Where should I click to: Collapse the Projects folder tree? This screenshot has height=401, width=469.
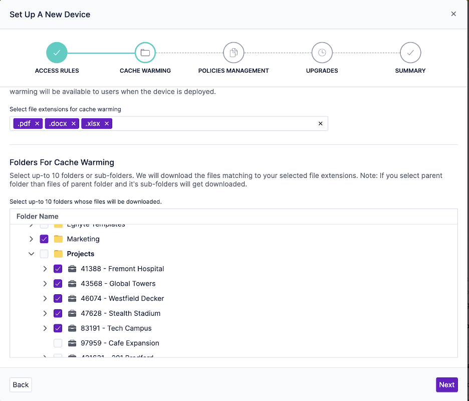point(31,254)
